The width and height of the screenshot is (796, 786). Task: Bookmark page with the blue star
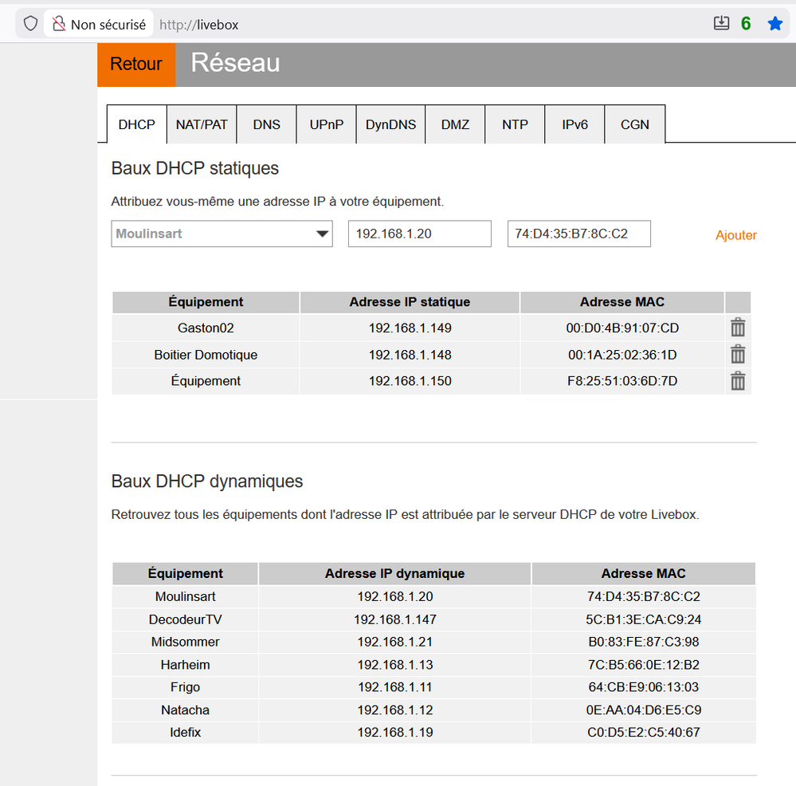[x=774, y=24]
